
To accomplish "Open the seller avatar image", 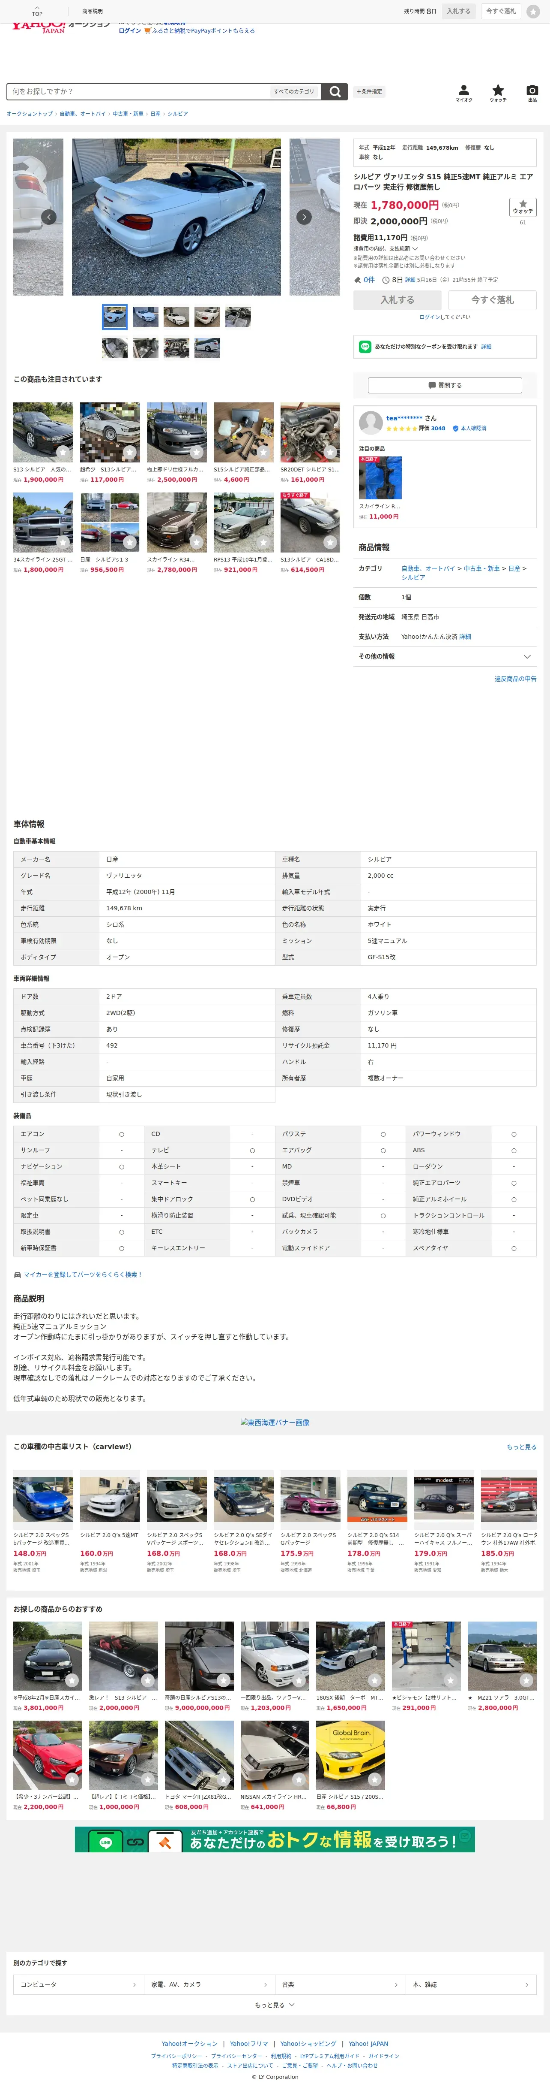I will 371,423.
